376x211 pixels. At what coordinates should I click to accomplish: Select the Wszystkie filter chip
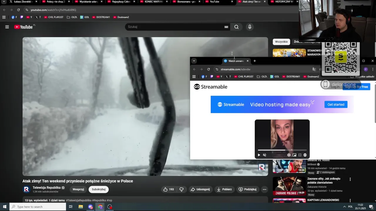click(281, 42)
